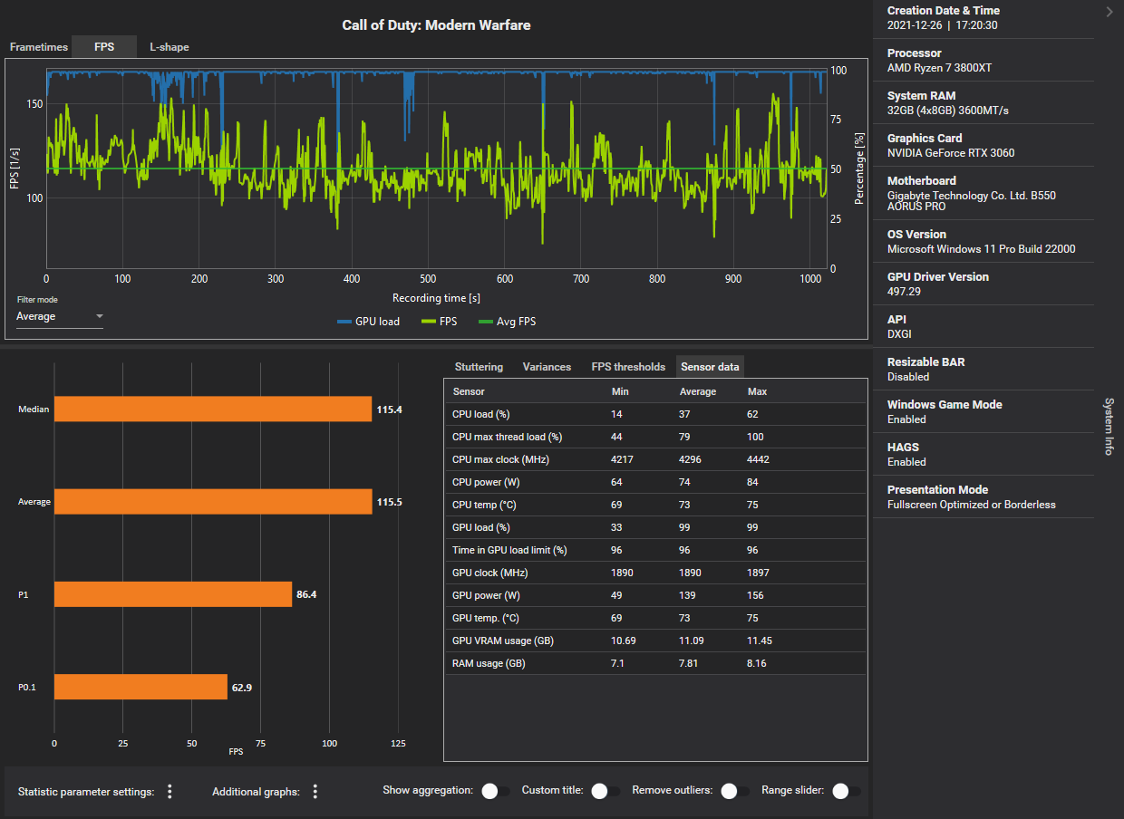Screen dimensions: 1124x819
Task: Select the CPU temp (°C) row
Action: click(x=655, y=505)
